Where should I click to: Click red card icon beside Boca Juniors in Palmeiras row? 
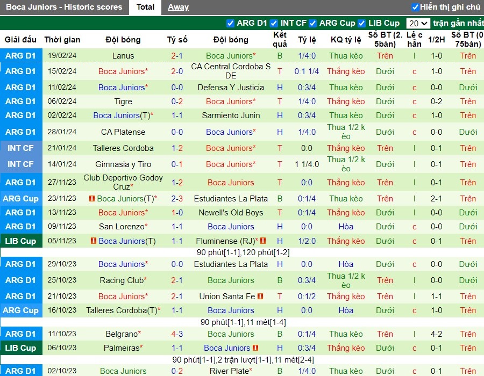(255, 348)
